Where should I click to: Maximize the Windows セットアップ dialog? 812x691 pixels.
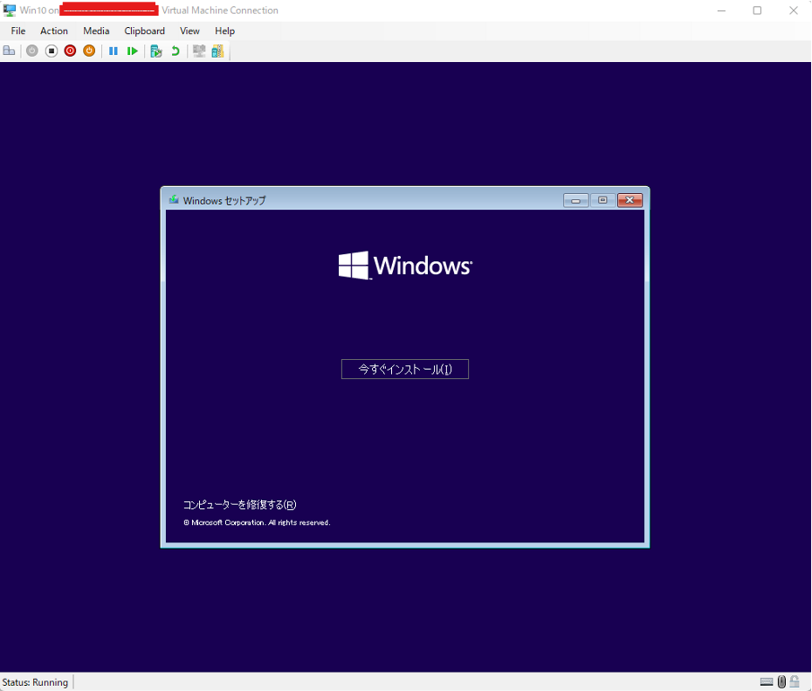coord(602,200)
